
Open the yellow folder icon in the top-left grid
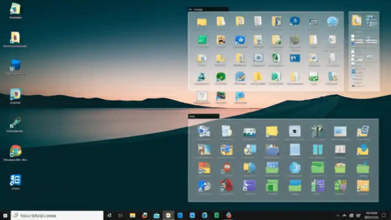click(202, 21)
